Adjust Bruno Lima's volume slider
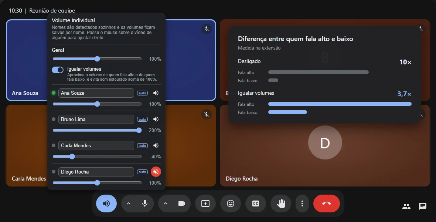Screen dimensions: 436x222 [x=97, y=130]
